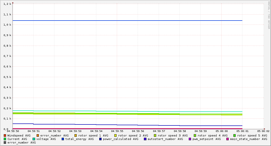This screenshot has width=271, height=146.
Task: Select the 'rotor speed 1 AVG' label
Action: click(x=93, y=136)
